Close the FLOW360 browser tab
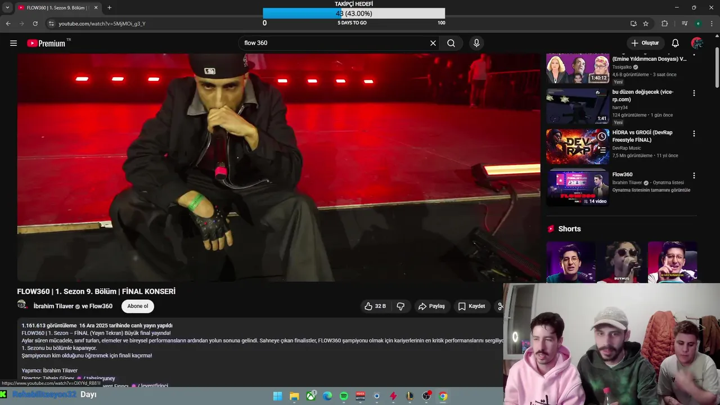The height and width of the screenshot is (405, 720). pyautogui.click(x=96, y=7)
